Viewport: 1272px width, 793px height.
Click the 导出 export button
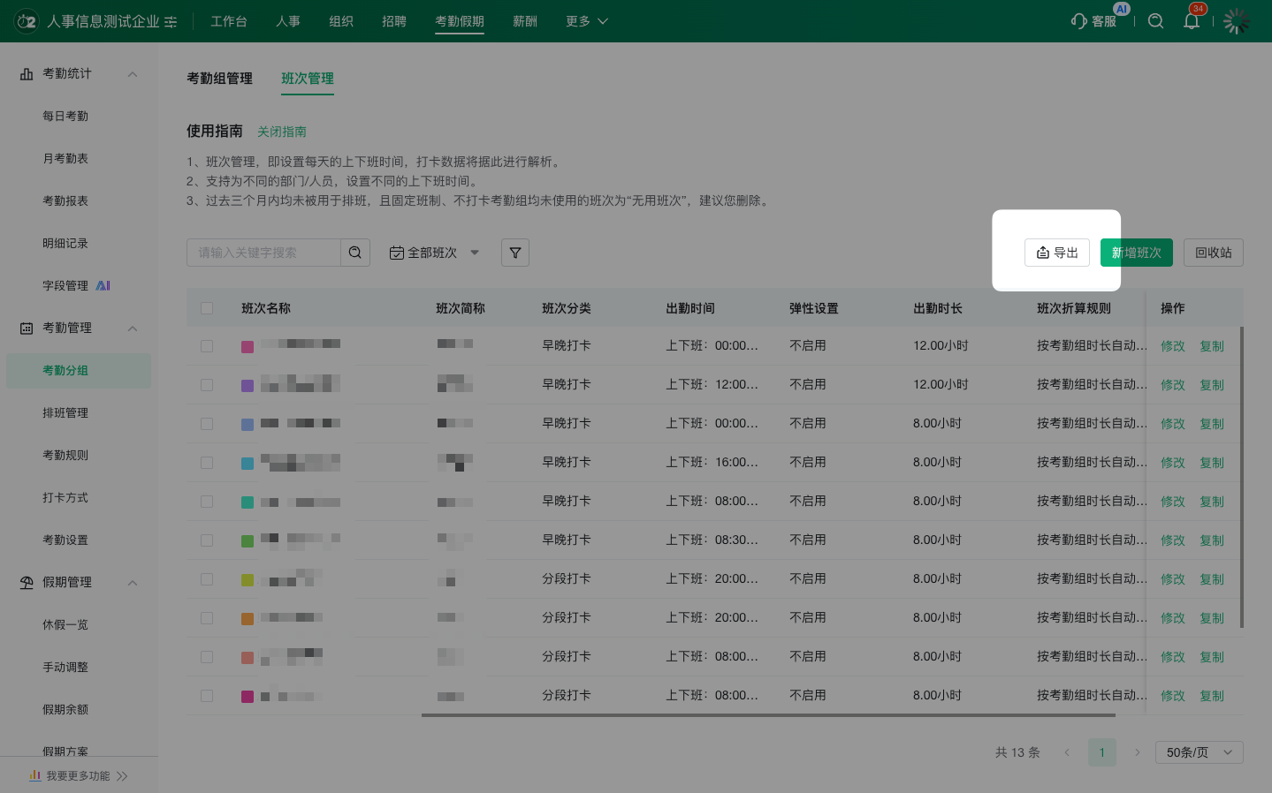(x=1057, y=253)
